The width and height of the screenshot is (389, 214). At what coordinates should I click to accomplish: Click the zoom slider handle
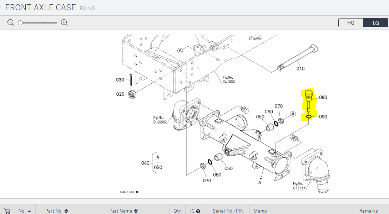(20, 23)
